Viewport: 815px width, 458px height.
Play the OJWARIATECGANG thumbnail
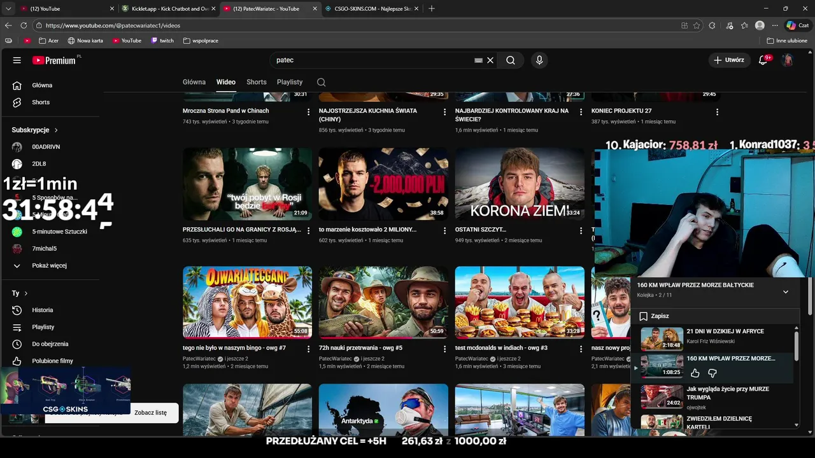click(x=247, y=302)
